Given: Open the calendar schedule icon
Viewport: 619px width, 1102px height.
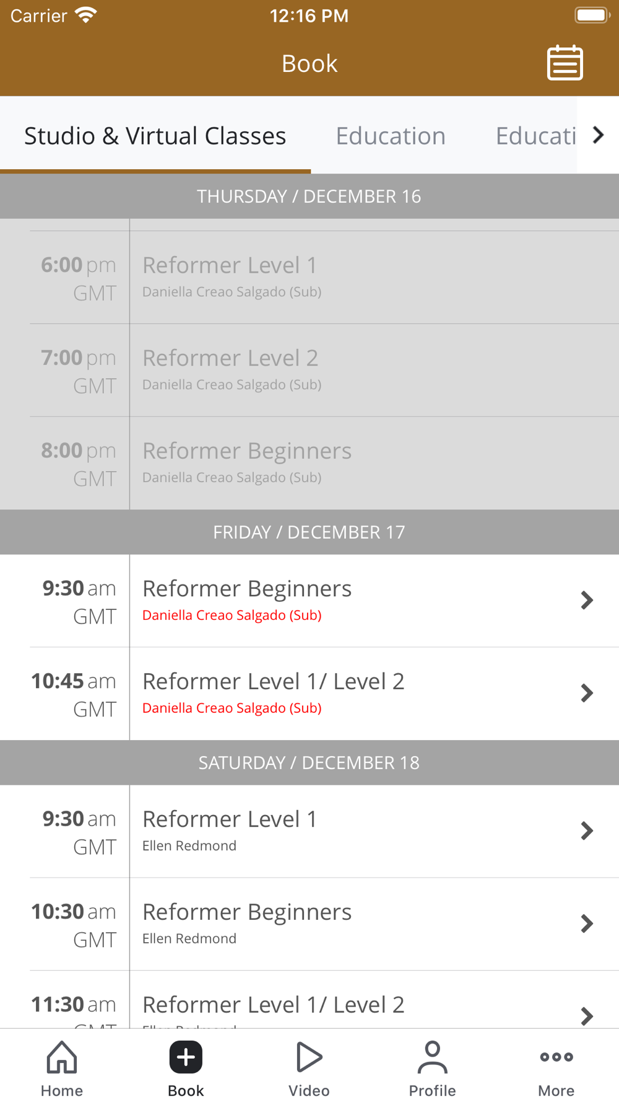Looking at the screenshot, I should (x=565, y=63).
